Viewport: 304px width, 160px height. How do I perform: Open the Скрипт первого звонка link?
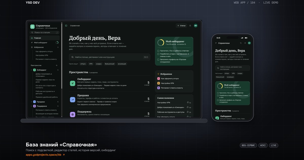(86, 101)
